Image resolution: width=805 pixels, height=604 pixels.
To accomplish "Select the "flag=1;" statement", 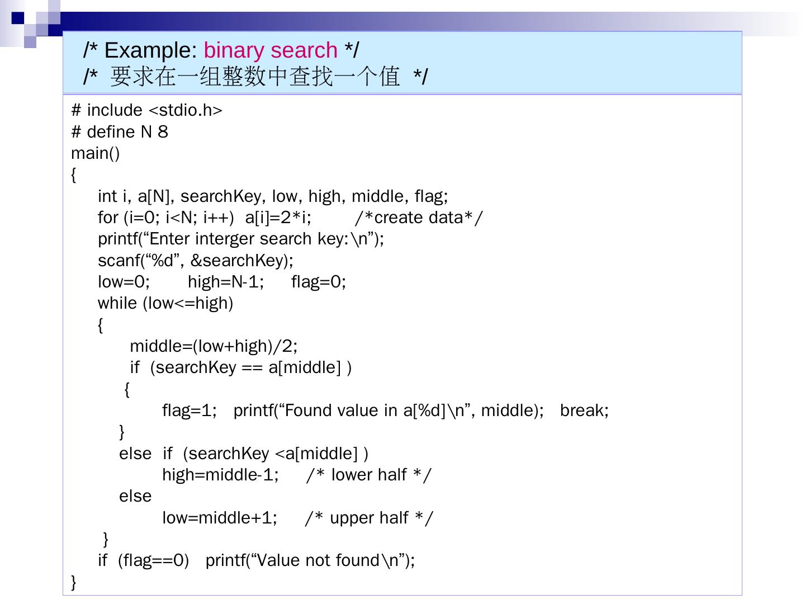I will (190, 410).
